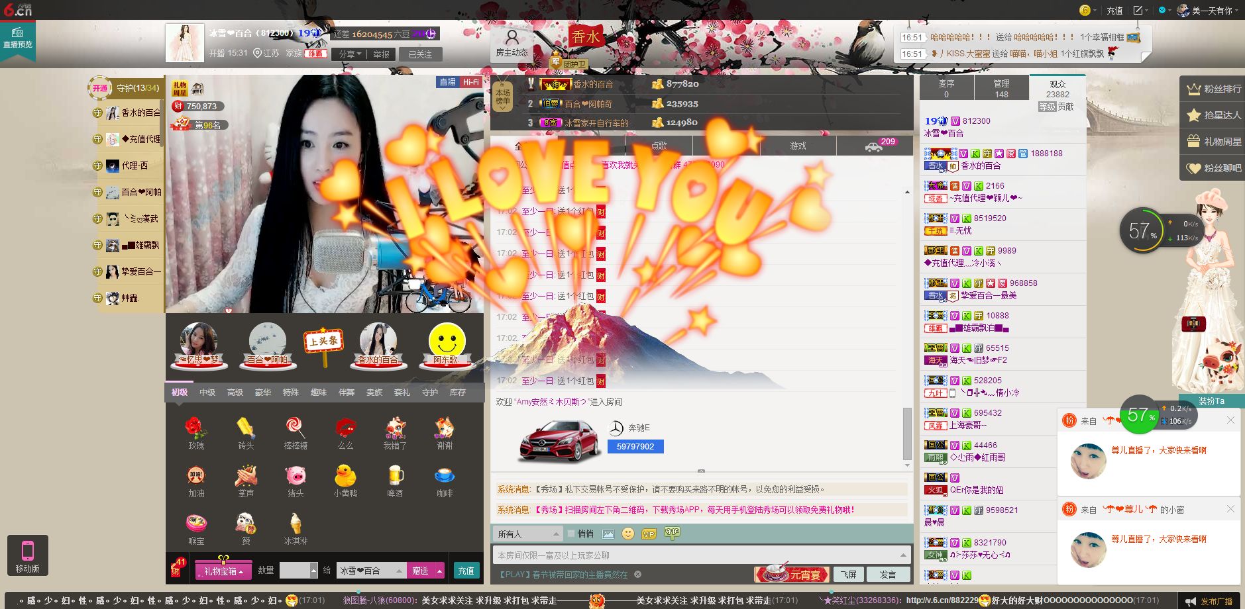
Task: Expand the 礼物宝箱 gift box menu
Action: [223, 571]
